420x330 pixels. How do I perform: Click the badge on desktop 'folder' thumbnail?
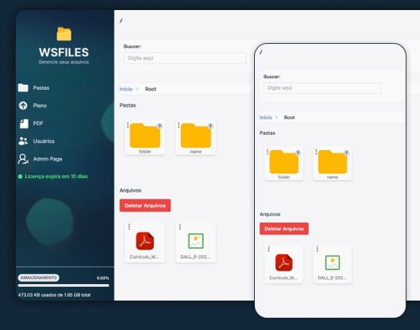point(159,126)
